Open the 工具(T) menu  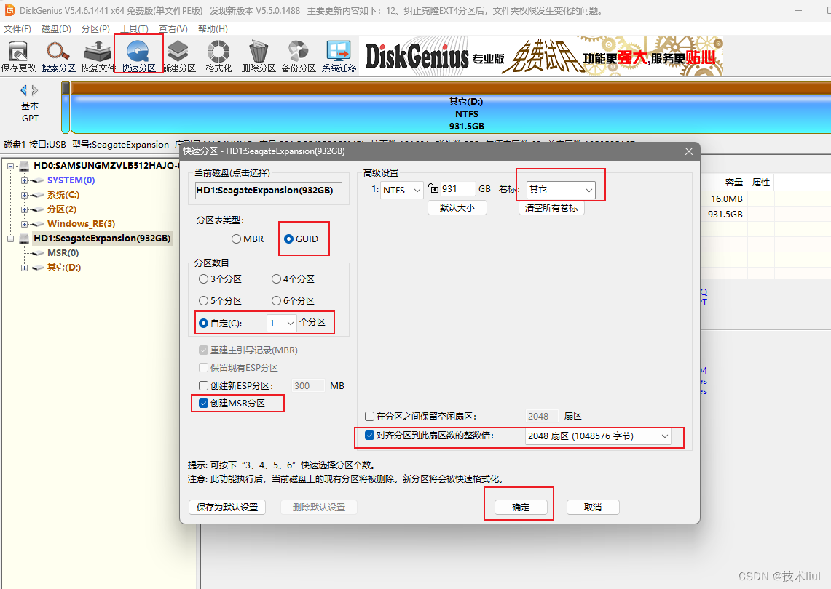point(134,29)
